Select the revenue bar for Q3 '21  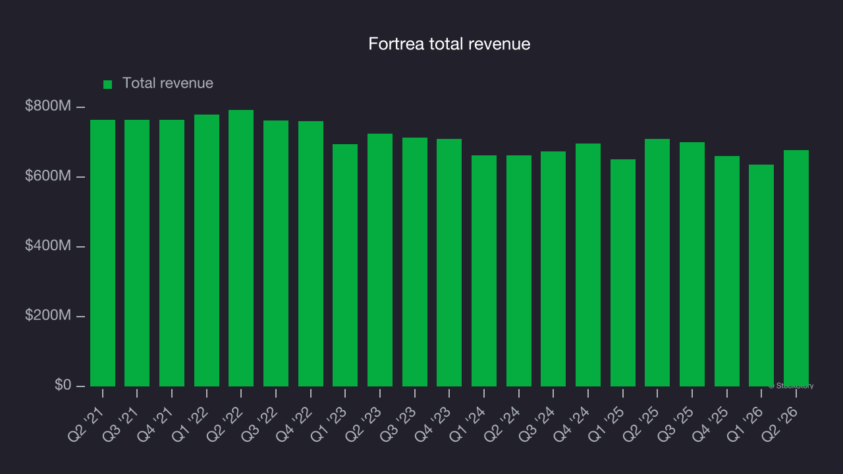[x=137, y=253]
